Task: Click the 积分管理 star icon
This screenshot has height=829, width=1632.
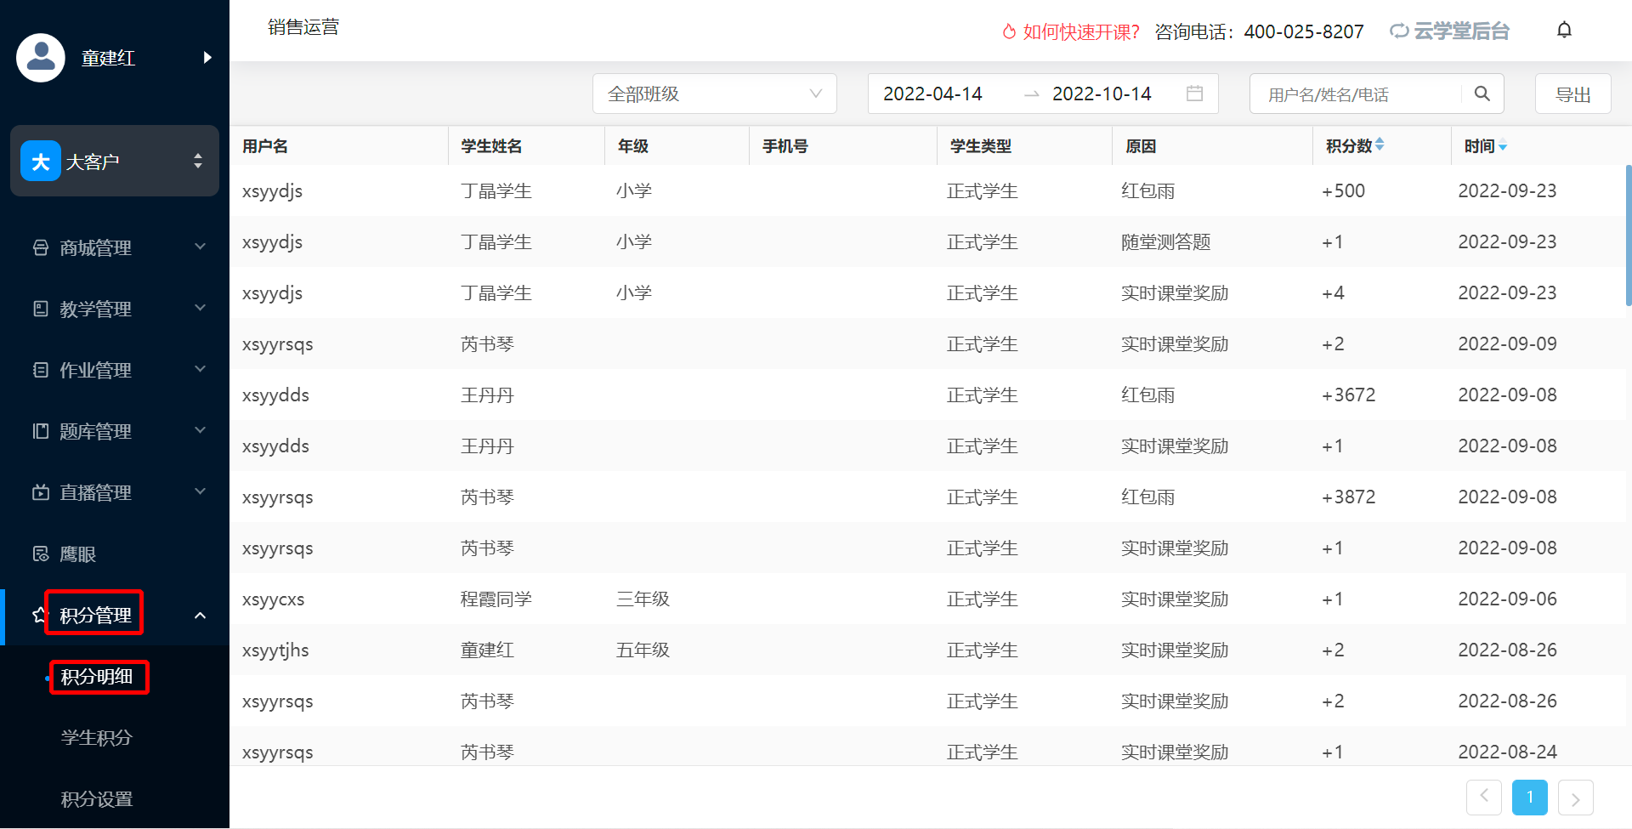Action: click(38, 615)
